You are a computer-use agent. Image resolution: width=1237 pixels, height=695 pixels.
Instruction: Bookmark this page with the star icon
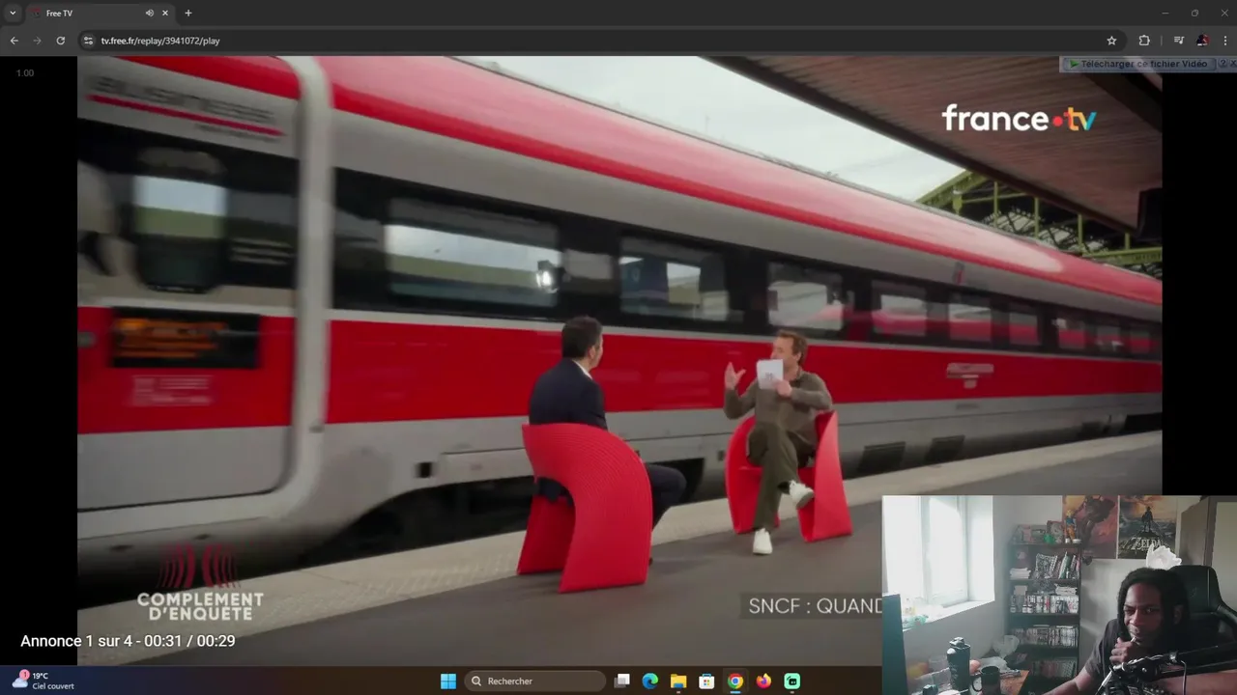coord(1111,41)
